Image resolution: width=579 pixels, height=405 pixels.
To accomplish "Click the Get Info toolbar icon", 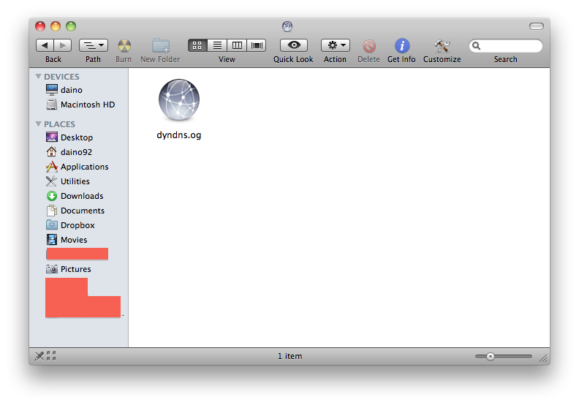I will 402,46.
